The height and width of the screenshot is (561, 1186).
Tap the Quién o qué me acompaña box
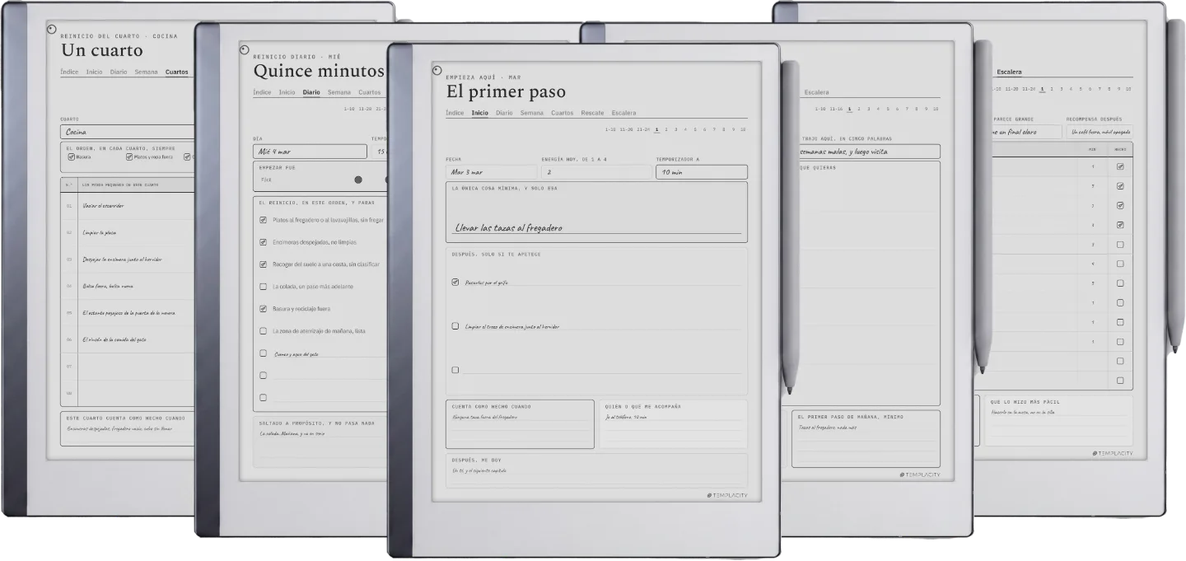(674, 424)
